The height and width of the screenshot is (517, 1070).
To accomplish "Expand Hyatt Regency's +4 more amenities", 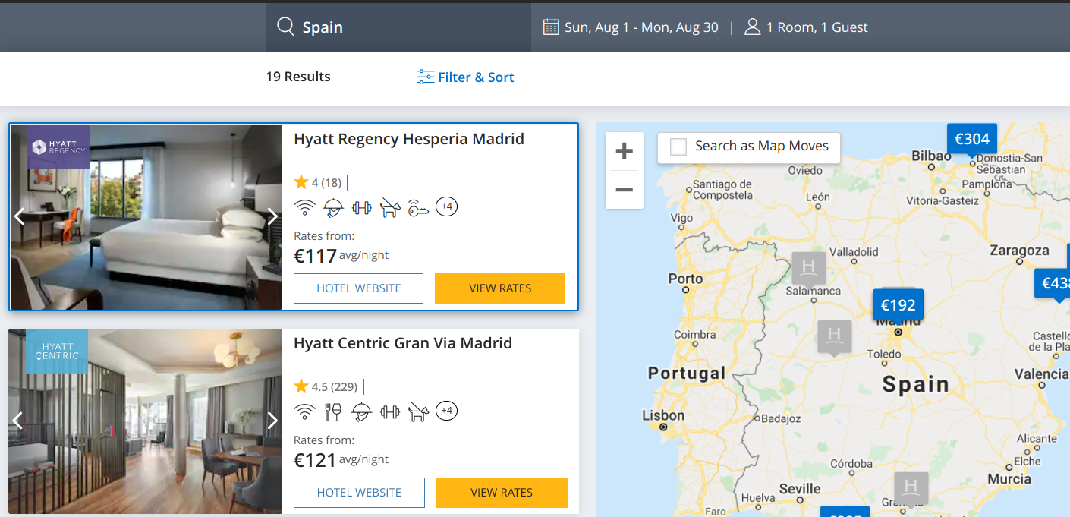I will [447, 206].
